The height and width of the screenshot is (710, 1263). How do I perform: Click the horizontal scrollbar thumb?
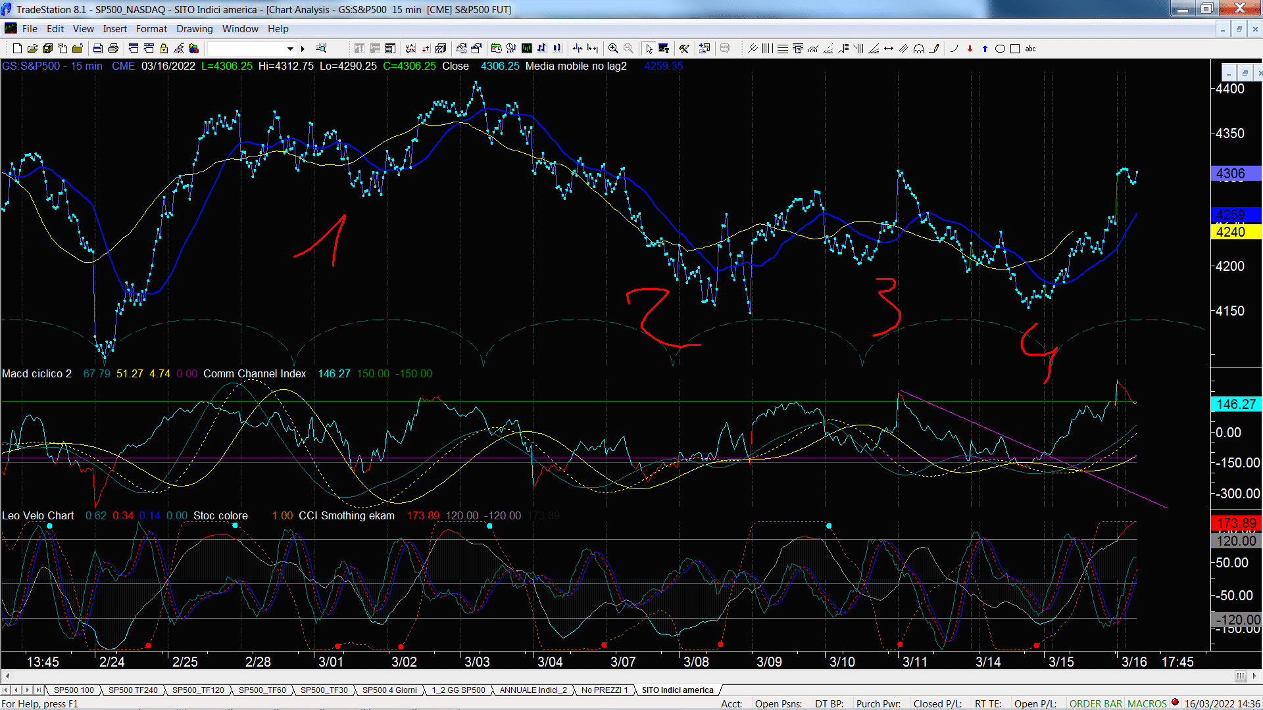coord(1240,676)
